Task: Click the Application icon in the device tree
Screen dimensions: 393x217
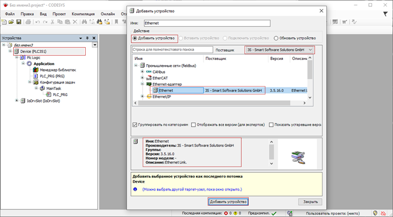Action: [x=29, y=64]
